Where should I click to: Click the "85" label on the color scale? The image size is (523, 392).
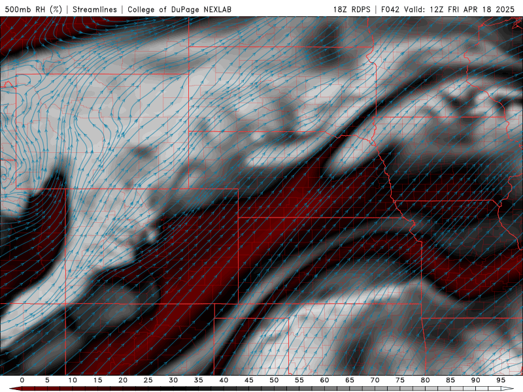pos(450,380)
